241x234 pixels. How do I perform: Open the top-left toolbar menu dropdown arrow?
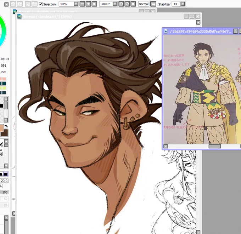[x=6, y=4]
